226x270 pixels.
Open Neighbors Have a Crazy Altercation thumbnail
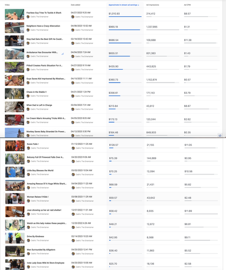point(15,28)
